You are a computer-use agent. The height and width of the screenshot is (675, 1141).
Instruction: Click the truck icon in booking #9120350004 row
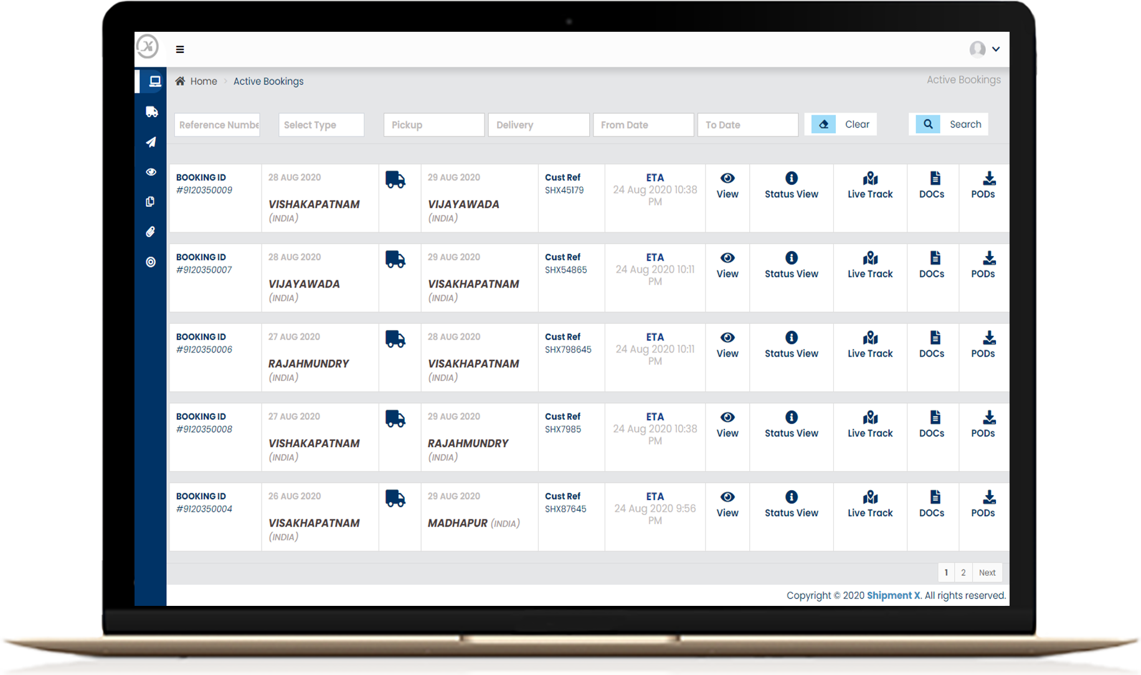click(395, 499)
